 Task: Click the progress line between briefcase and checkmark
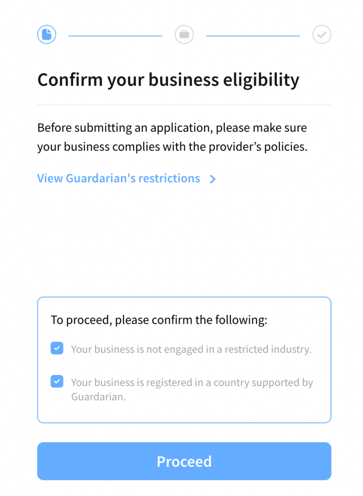(253, 36)
